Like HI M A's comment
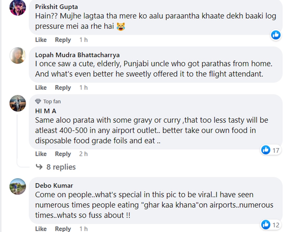The width and height of the screenshot is (289, 232). (41, 154)
